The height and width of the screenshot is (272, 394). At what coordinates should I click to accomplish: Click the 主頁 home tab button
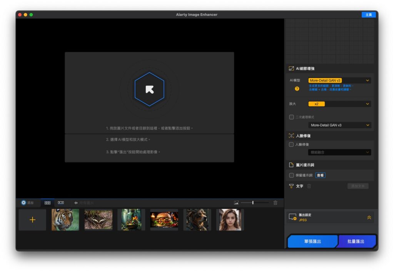369,15
